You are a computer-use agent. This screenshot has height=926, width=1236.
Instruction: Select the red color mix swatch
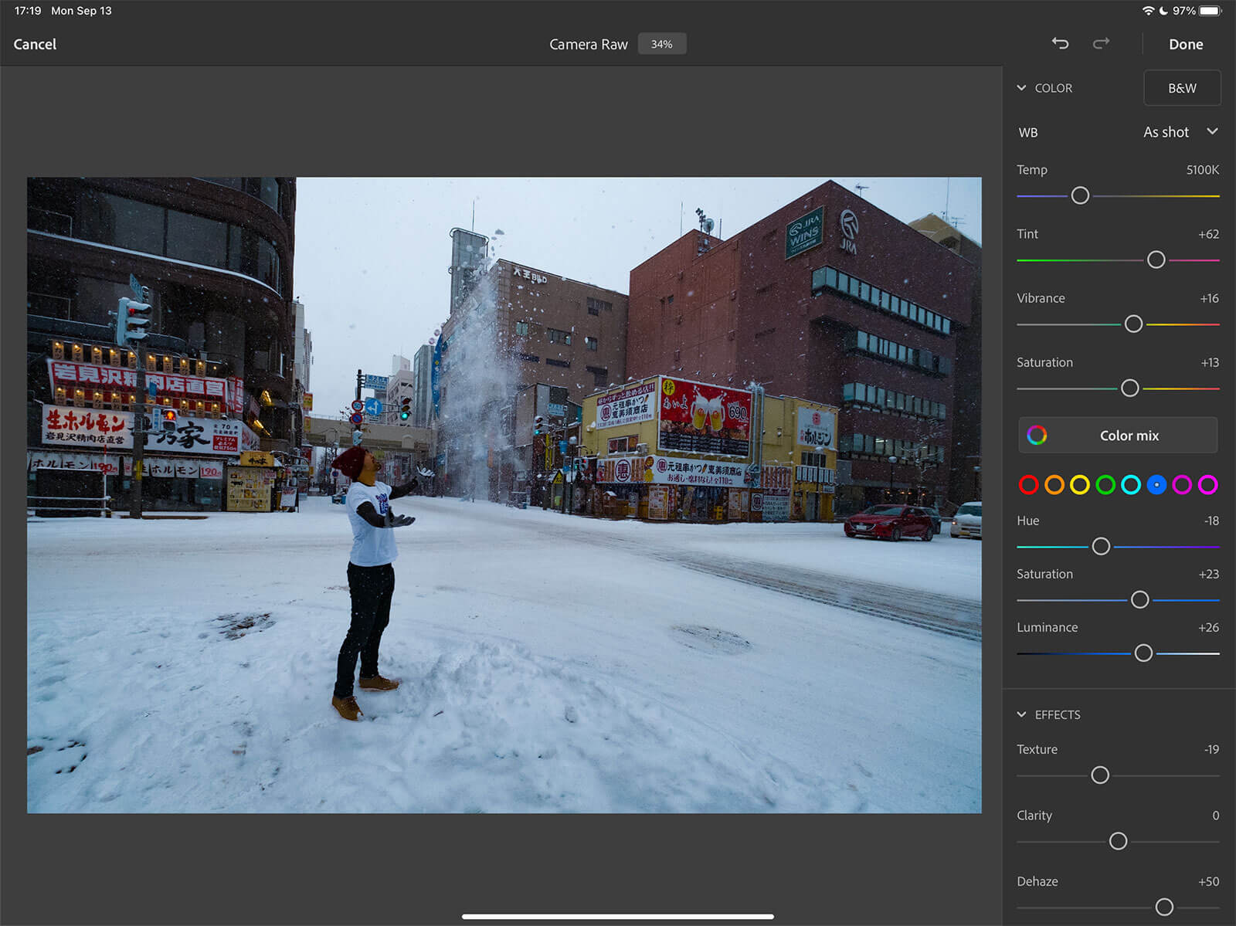point(1028,485)
